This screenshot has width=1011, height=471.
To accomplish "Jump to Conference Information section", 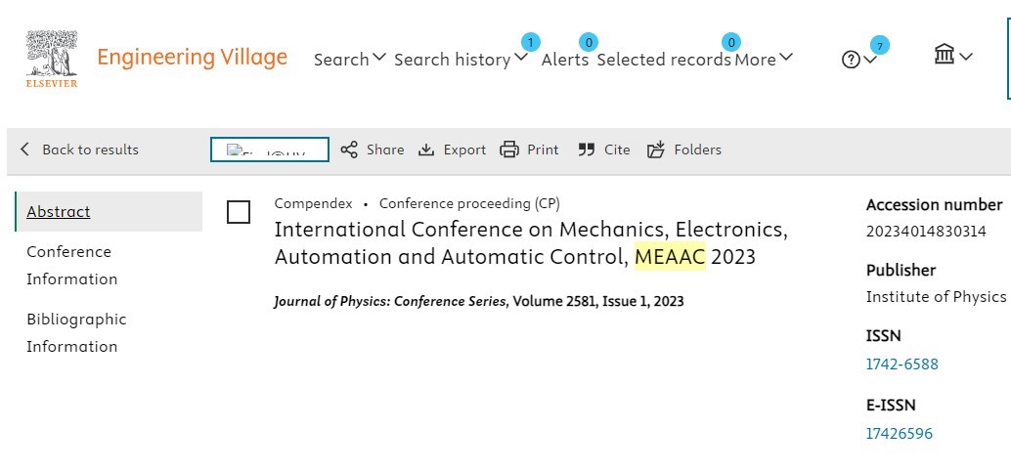I will (72, 265).
